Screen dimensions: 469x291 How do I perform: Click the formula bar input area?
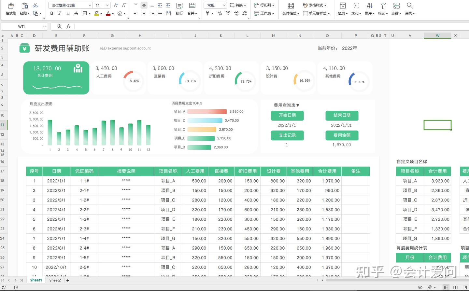click(271, 26)
